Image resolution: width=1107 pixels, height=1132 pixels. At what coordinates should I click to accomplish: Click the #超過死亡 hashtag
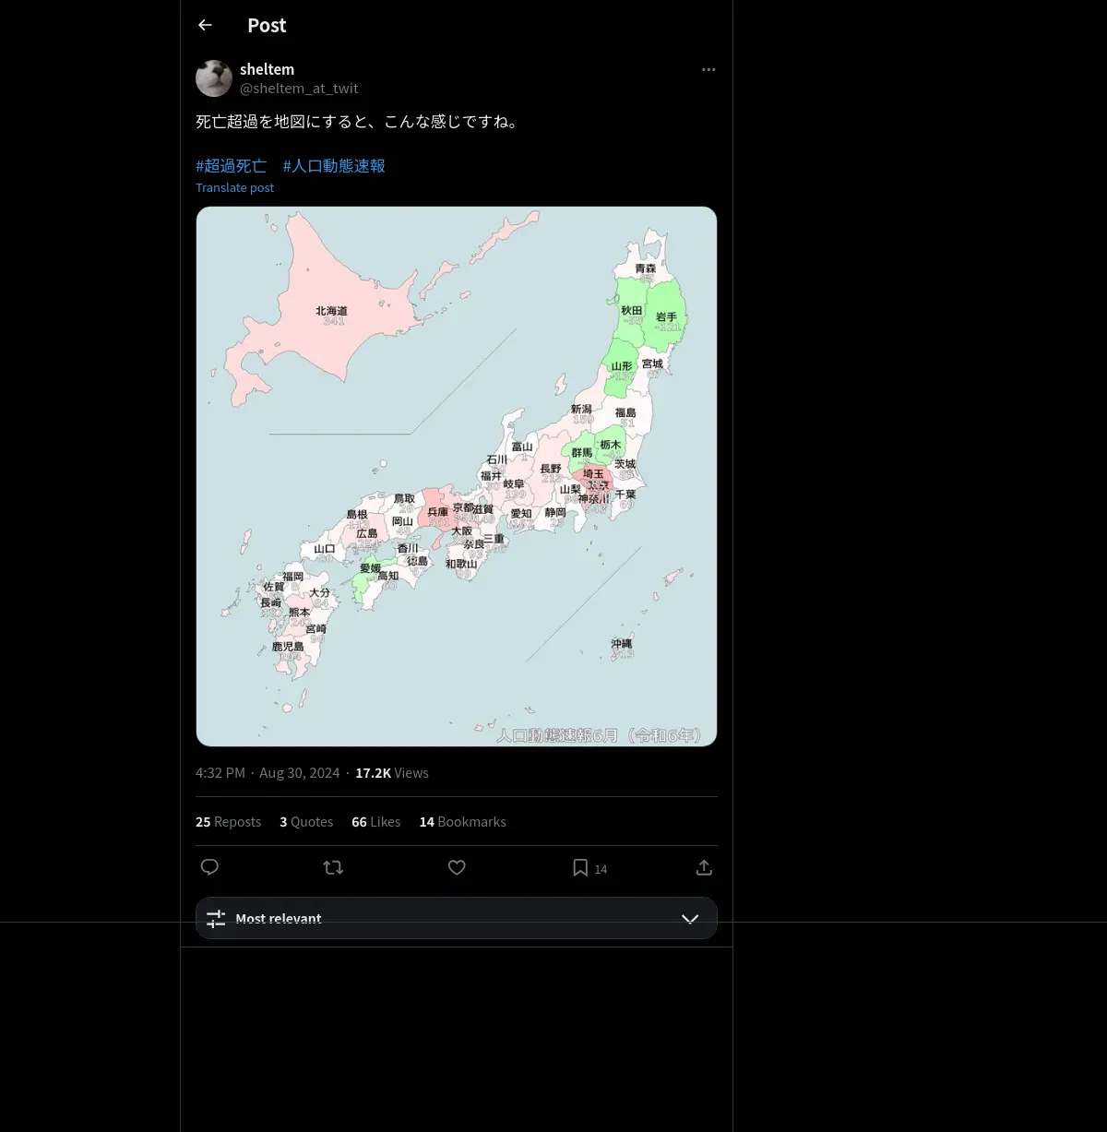tap(231, 166)
